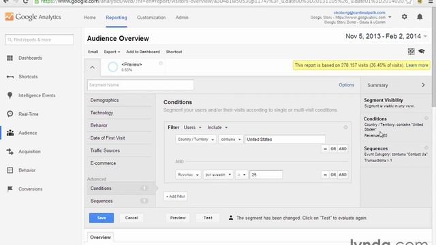Open the date range dropdown

pos(386,36)
